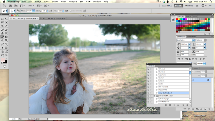Switch to the Paragraph panel tab

pyautogui.click(x=191, y=37)
